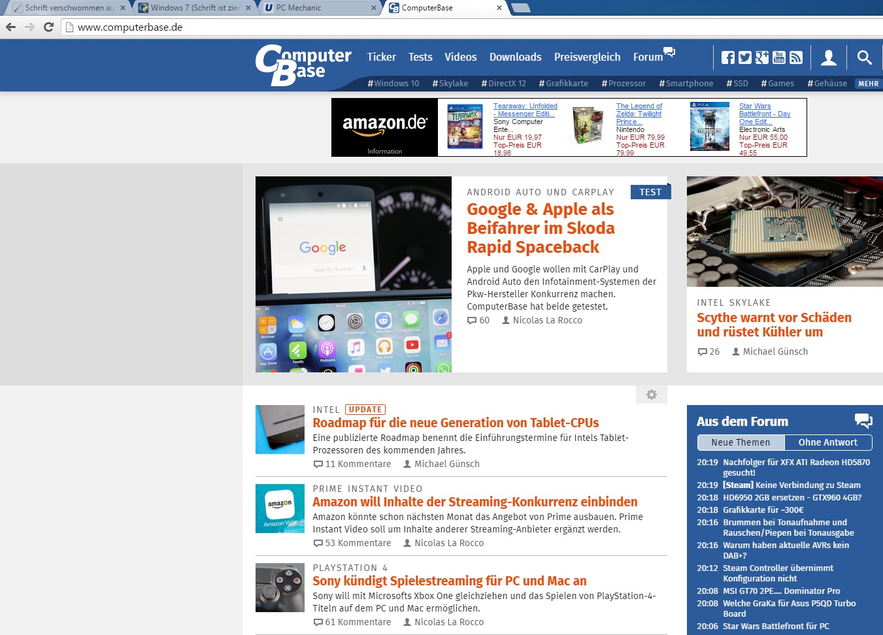Open the #DirectX 12 topic link
The width and height of the screenshot is (883, 635).
pos(503,84)
